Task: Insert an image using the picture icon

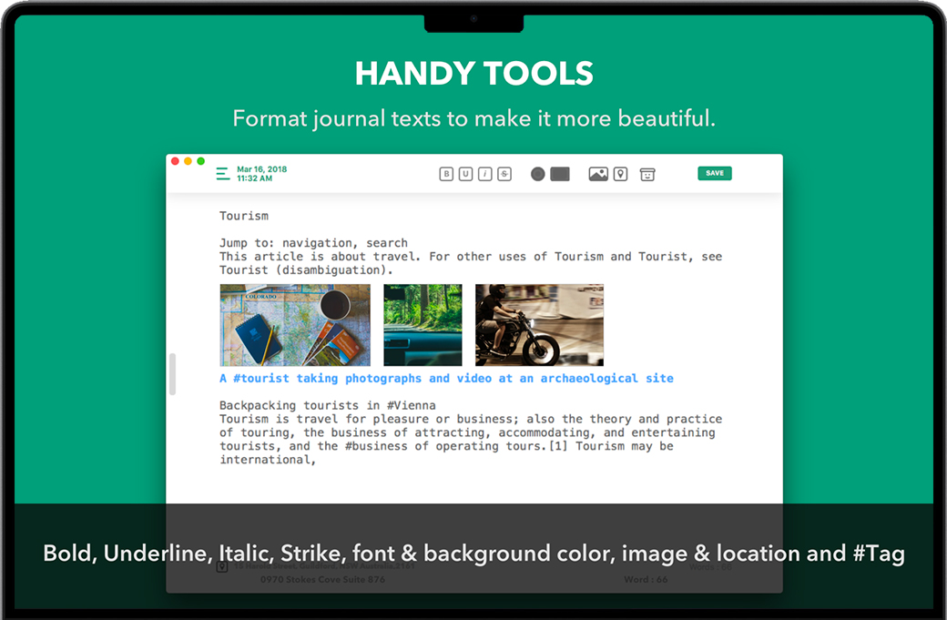Action: click(598, 174)
